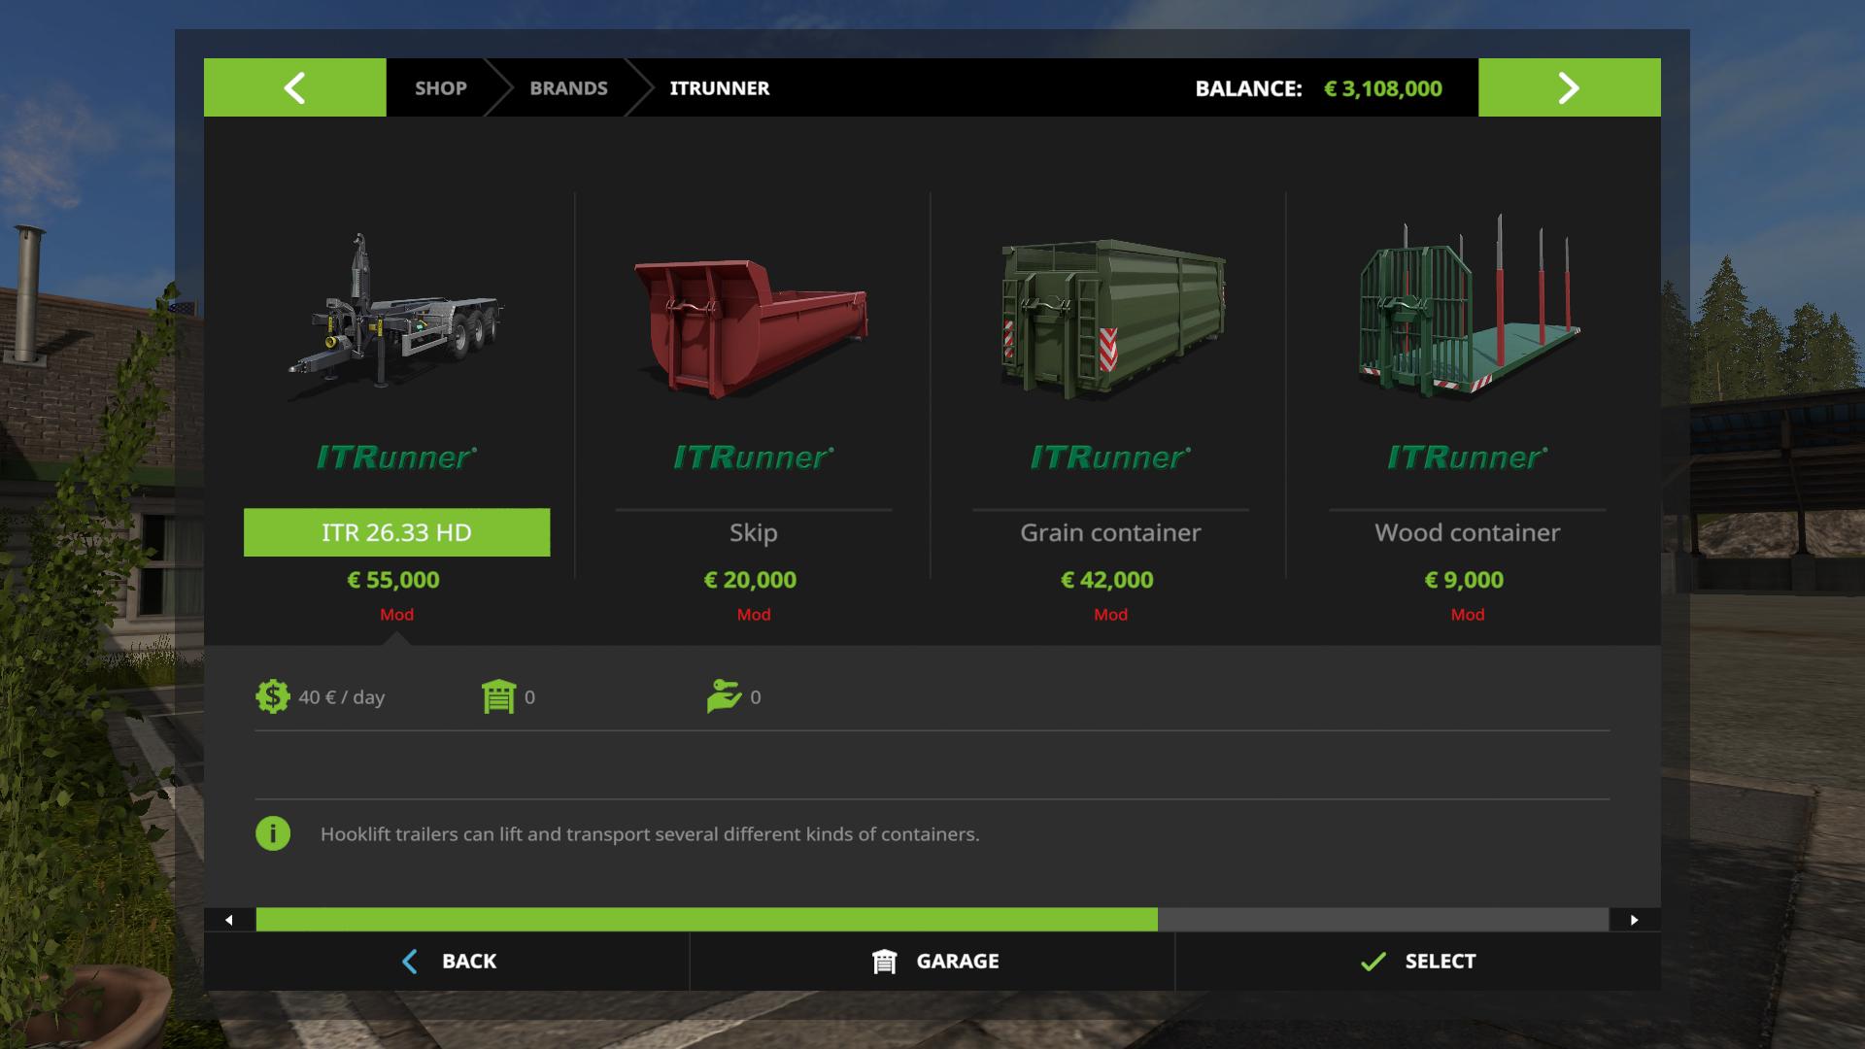Screen dimensions: 1865x1049
Task: Open the SHOP breadcrumb
Action: pyautogui.click(x=441, y=87)
